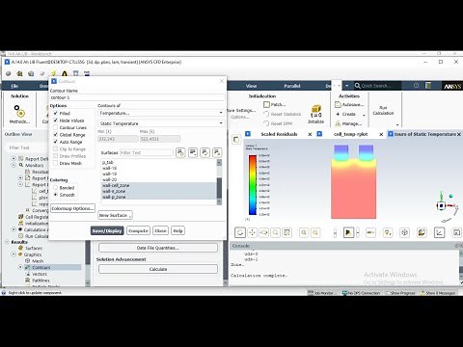
Task: Toggle the Auto Range checkbox
Action: pyautogui.click(x=55, y=142)
